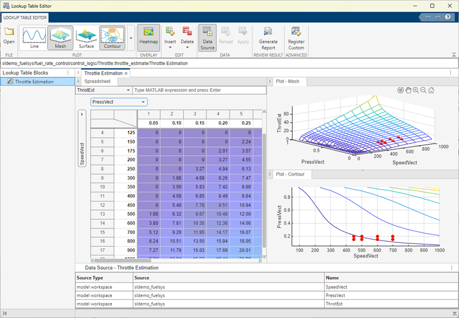Select Throttle Estimation in Lookup Table Blocks
Viewport: 459px width, 318px height.
pyautogui.click(x=34, y=82)
